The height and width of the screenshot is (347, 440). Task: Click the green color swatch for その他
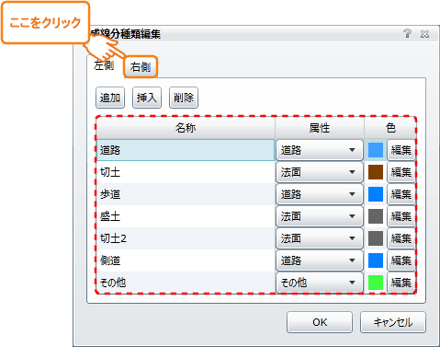376,283
